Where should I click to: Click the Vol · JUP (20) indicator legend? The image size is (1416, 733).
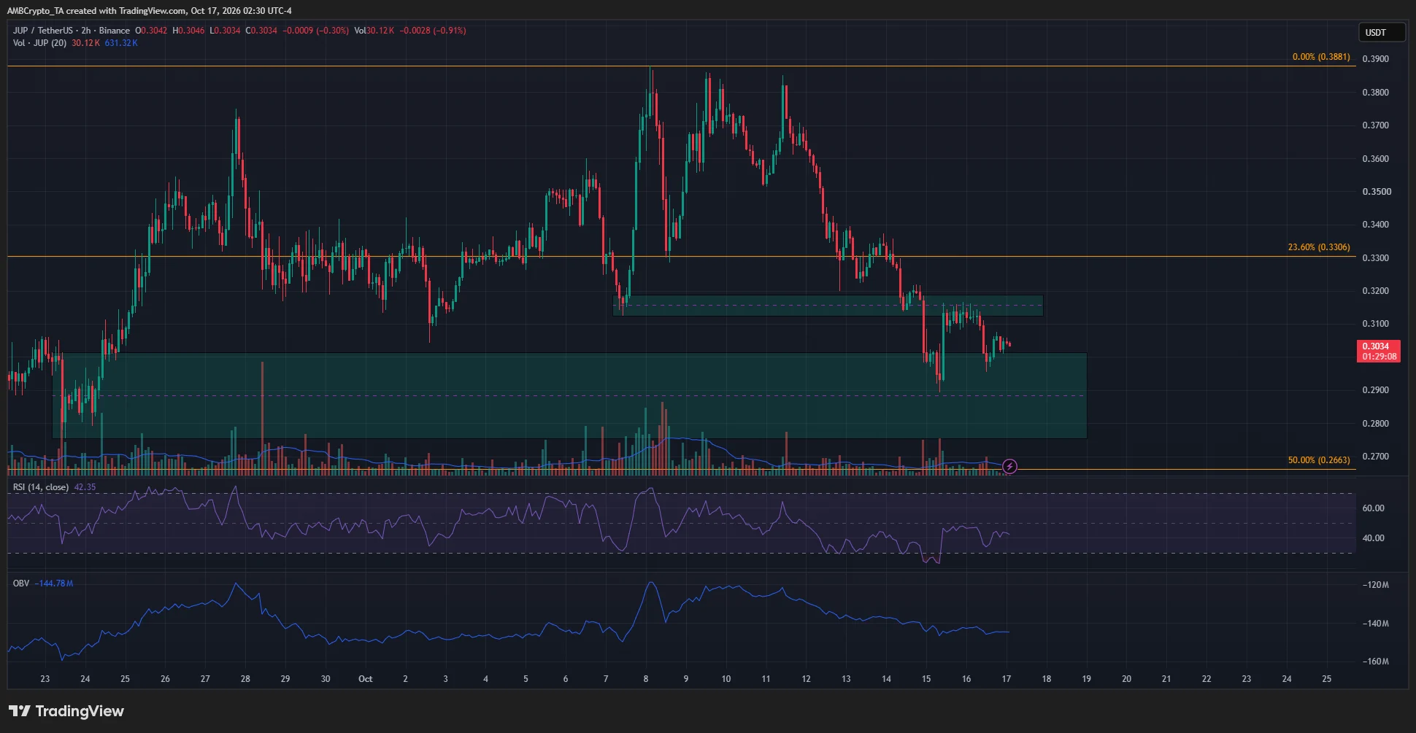pyautogui.click(x=39, y=43)
